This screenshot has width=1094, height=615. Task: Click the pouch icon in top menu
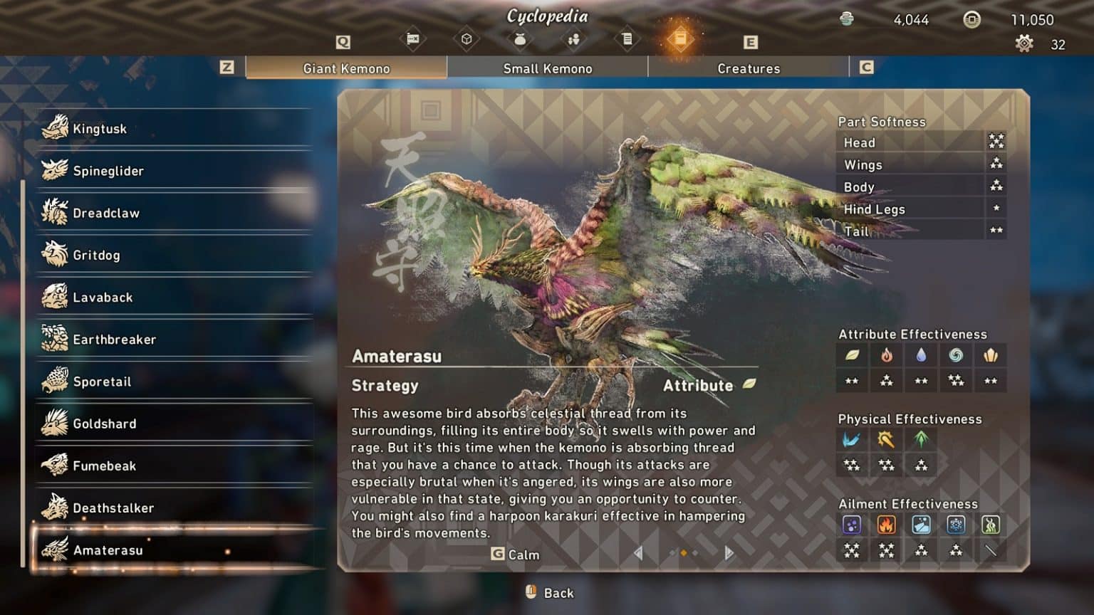point(520,39)
